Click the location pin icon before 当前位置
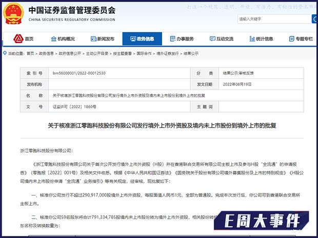The width and height of the screenshot is (318, 238). pos(5,53)
